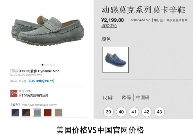Click the active first image carousel dot

(42, 65)
